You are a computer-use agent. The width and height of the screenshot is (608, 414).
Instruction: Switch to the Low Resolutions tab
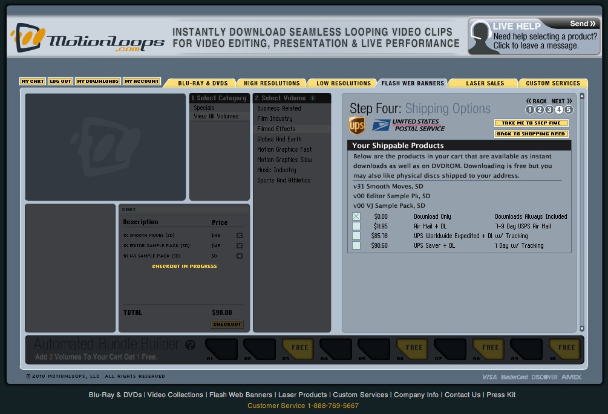pos(344,83)
